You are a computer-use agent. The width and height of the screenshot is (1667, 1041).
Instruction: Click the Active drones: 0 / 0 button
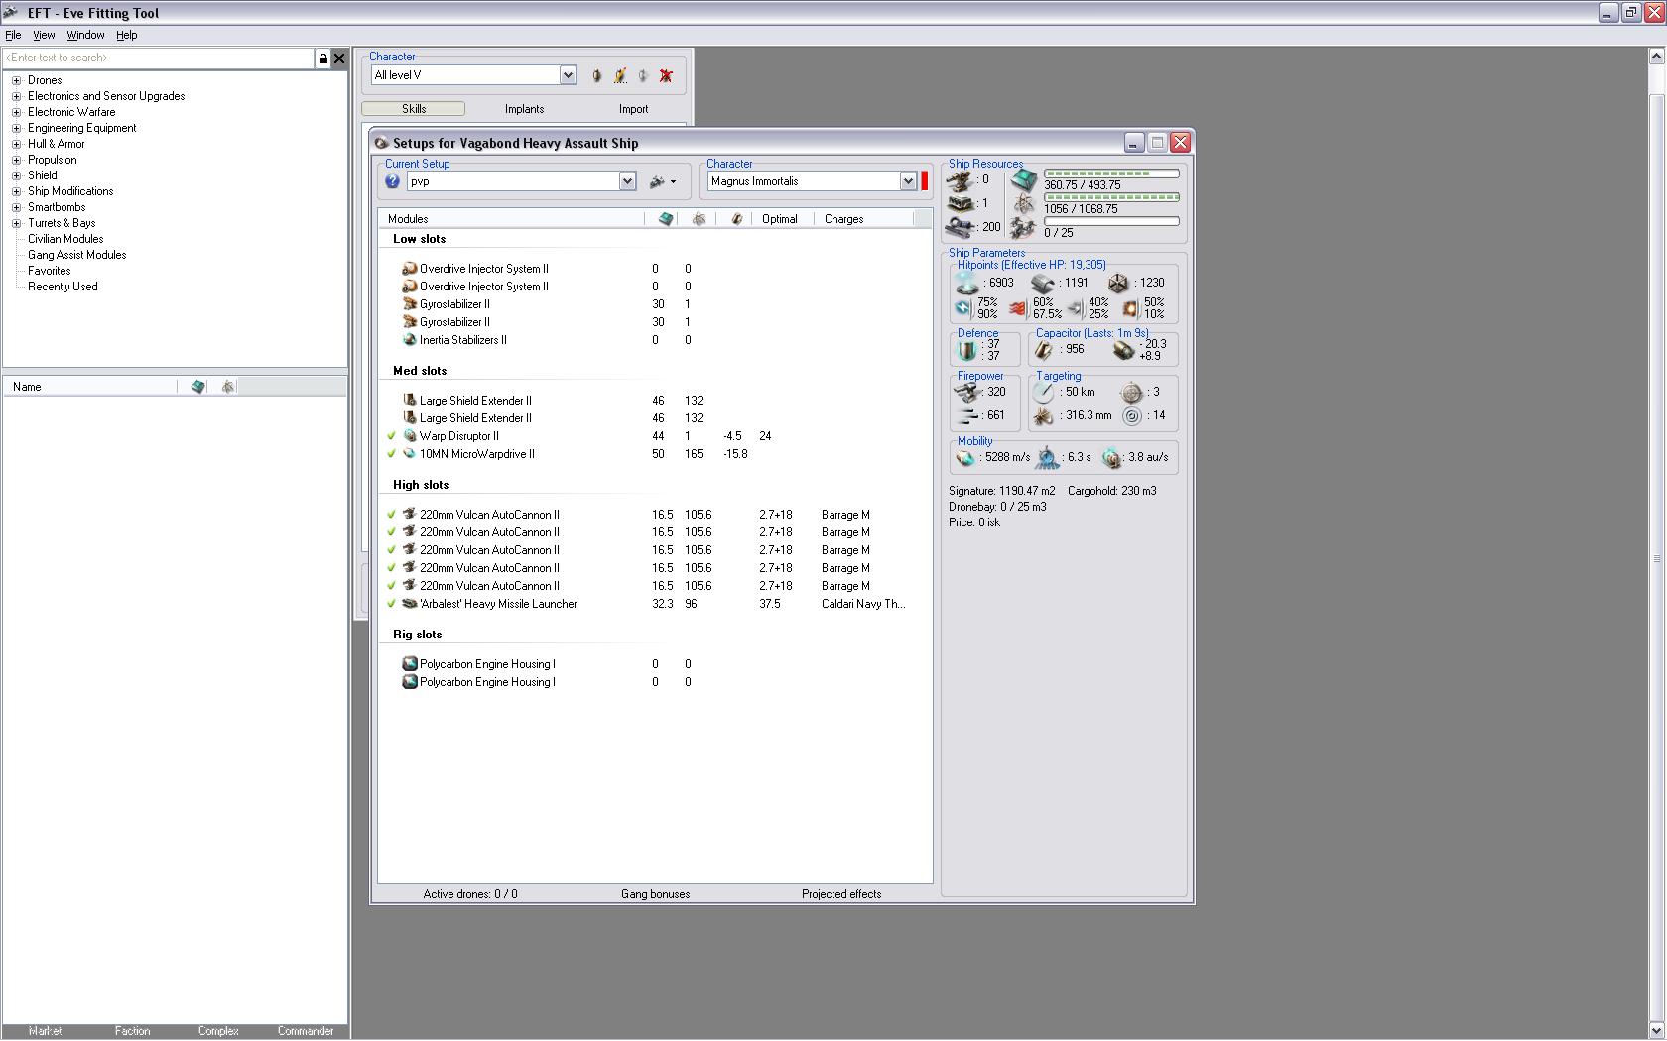coord(470,894)
